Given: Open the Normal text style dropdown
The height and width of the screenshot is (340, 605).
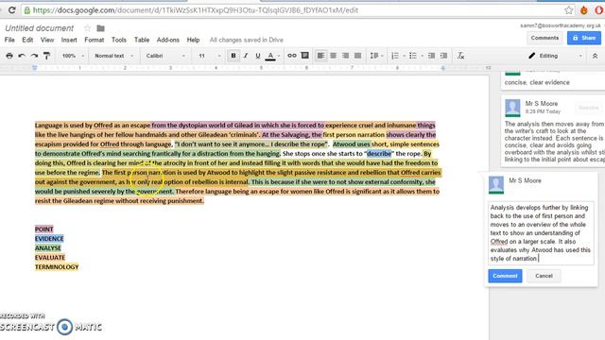Looking at the screenshot, I should pyautogui.click(x=113, y=56).
